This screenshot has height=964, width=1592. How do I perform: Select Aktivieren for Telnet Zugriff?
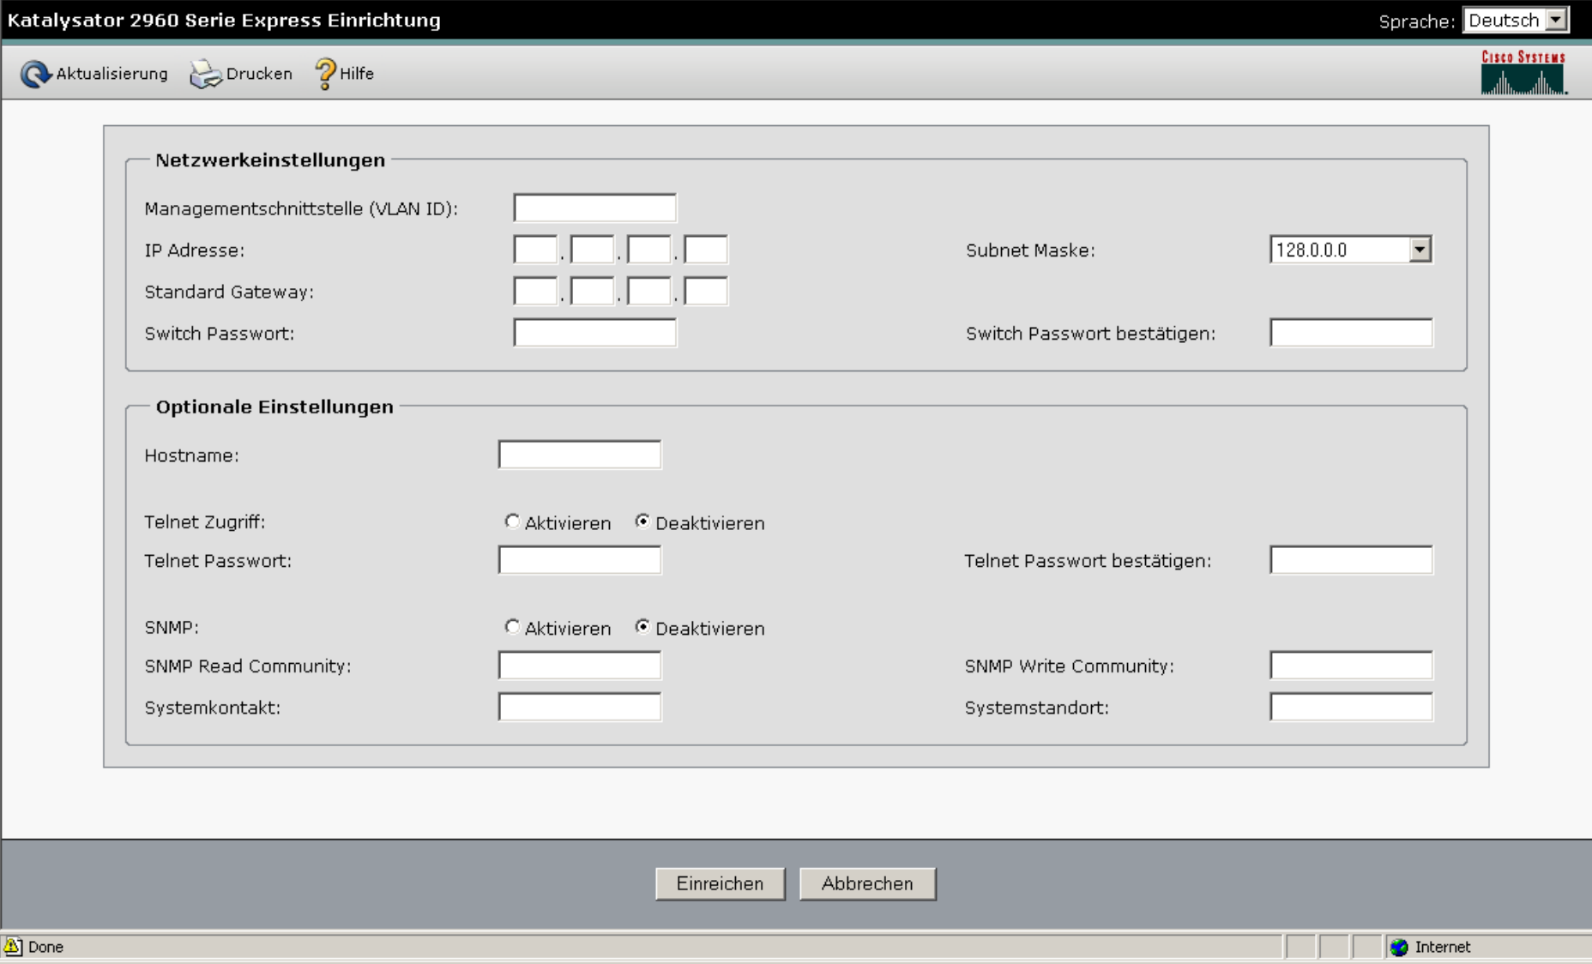[512, 521]
